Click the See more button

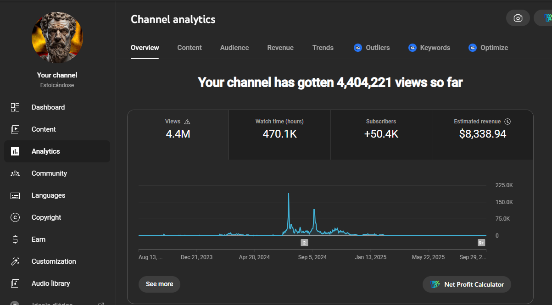coord(159,284)
